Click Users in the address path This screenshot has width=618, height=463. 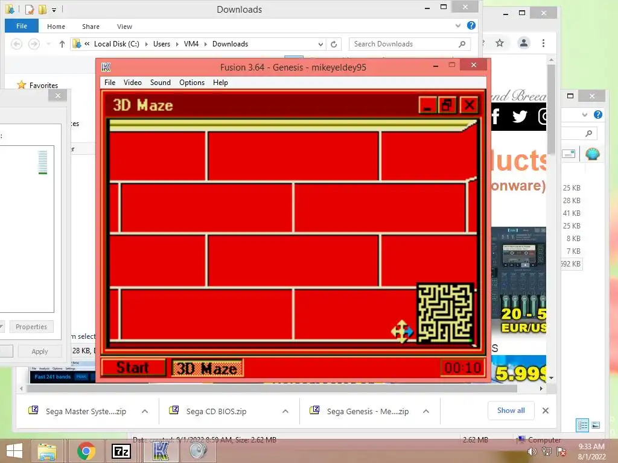[x=162, y=43]
